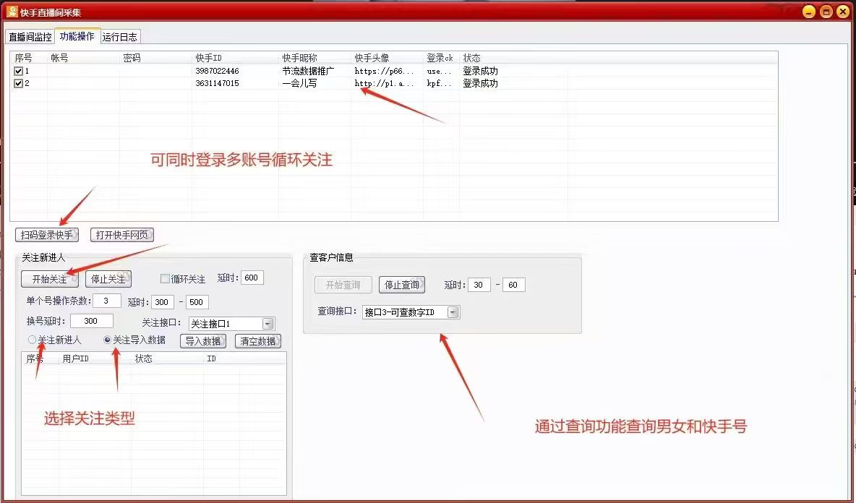This screenshot has height=503, width=856.
Task: Select the 关注新进人 radio button
Action: 30,340
